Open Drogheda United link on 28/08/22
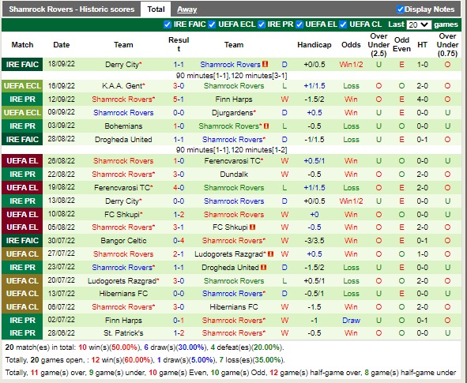Image resolution: width=467 pixels, height=383 pixels. point(123,139)
